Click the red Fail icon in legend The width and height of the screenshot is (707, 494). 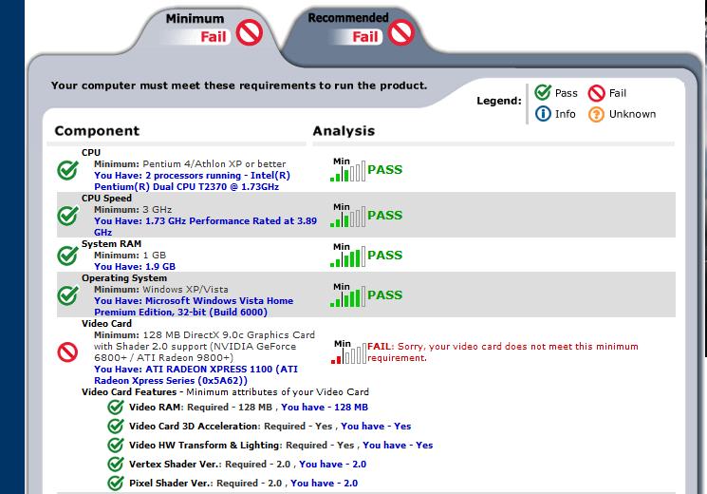(x=597, y=92)
